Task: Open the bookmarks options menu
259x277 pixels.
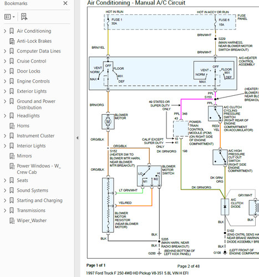Action: [9, 17]
